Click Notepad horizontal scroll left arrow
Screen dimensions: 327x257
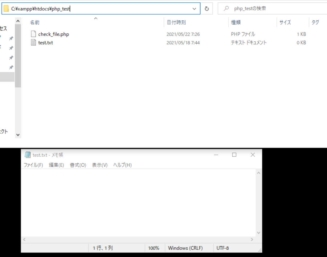tap(24, 239)
